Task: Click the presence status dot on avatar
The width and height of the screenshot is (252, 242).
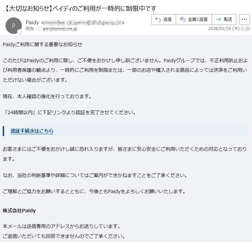Action: tap(20, 32)
